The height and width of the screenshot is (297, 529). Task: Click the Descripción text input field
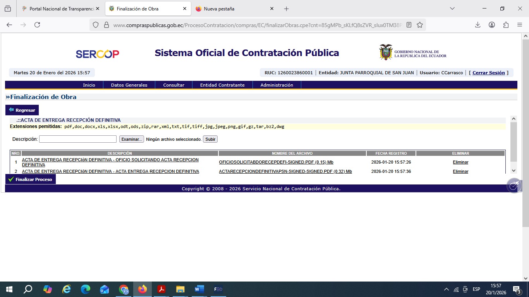tap(77, 139)
